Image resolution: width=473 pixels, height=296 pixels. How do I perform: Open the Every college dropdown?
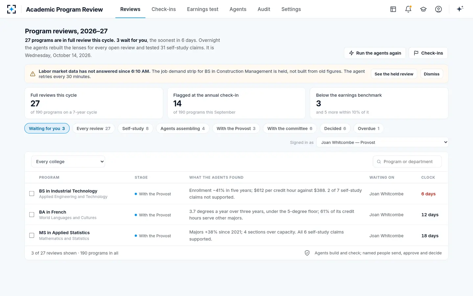pyautogui.click(x=68, y=161)
